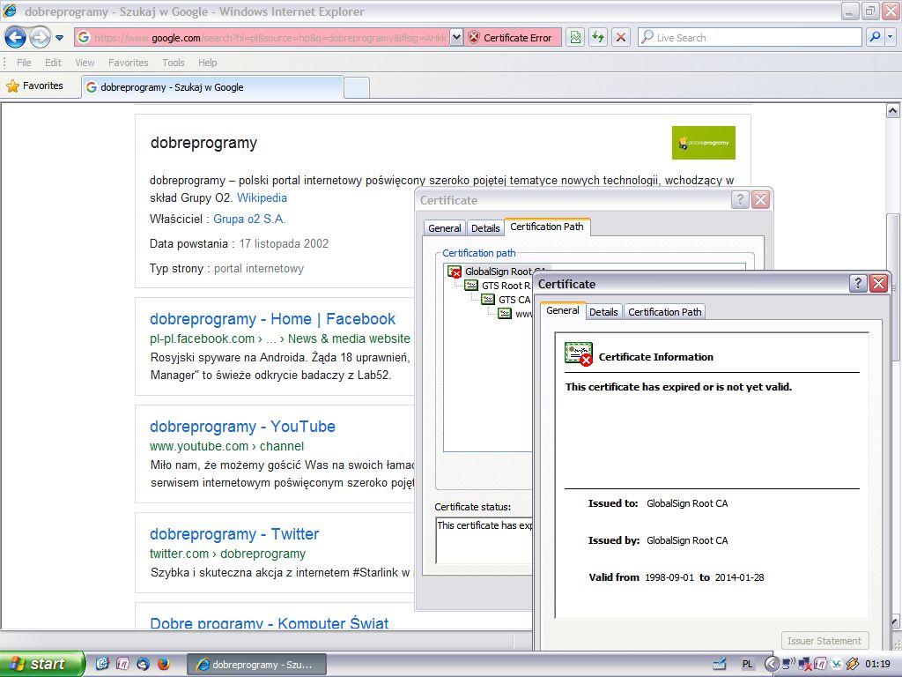This screenshot has width=902, height=677.
Task: Open the search provider dropdown arrow
Action: (890, 37)
